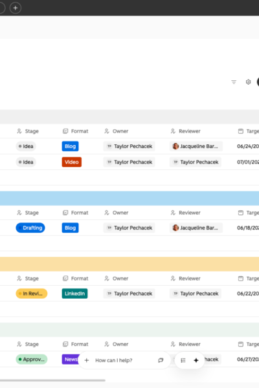Select Taylor Pechacek owner in the LinkedIn row
Screen dimensions: 259x388
point(129,294)
